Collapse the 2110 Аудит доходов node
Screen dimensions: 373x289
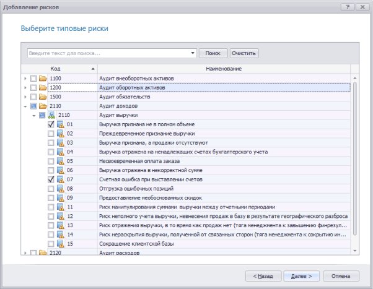(x=25, y=106)
